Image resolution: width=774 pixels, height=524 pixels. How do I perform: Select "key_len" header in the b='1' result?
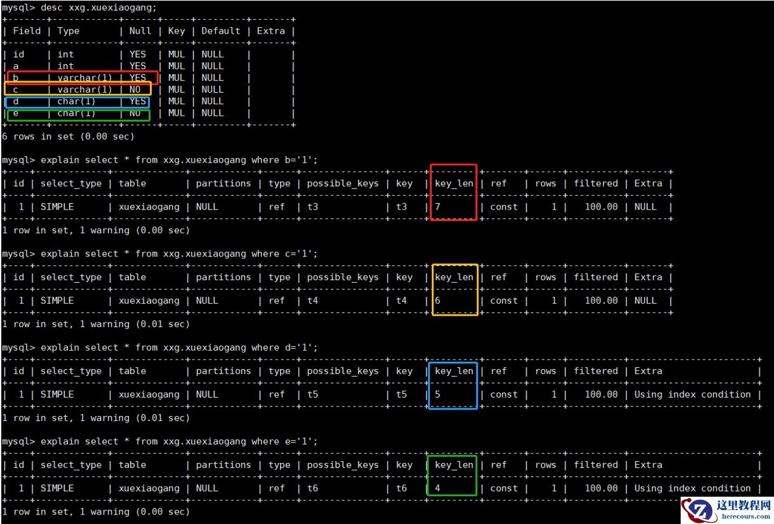454,184
